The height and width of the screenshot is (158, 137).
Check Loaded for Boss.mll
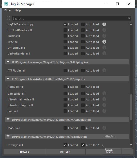point(65,111)
